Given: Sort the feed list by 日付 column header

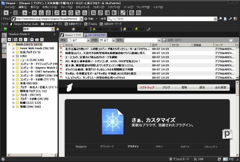Looking at the screenshot, I should click(160, 45).
